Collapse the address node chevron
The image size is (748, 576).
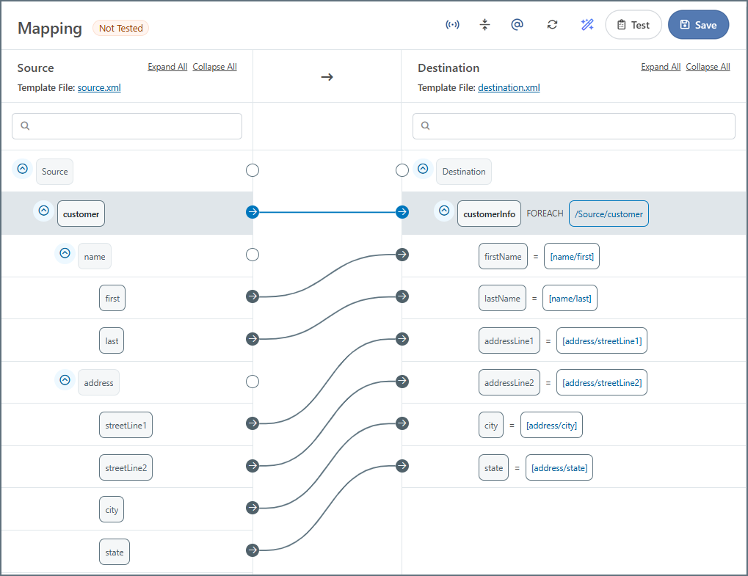(x=65, y=381)
